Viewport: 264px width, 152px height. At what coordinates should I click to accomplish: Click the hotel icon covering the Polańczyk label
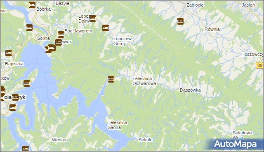15,97
